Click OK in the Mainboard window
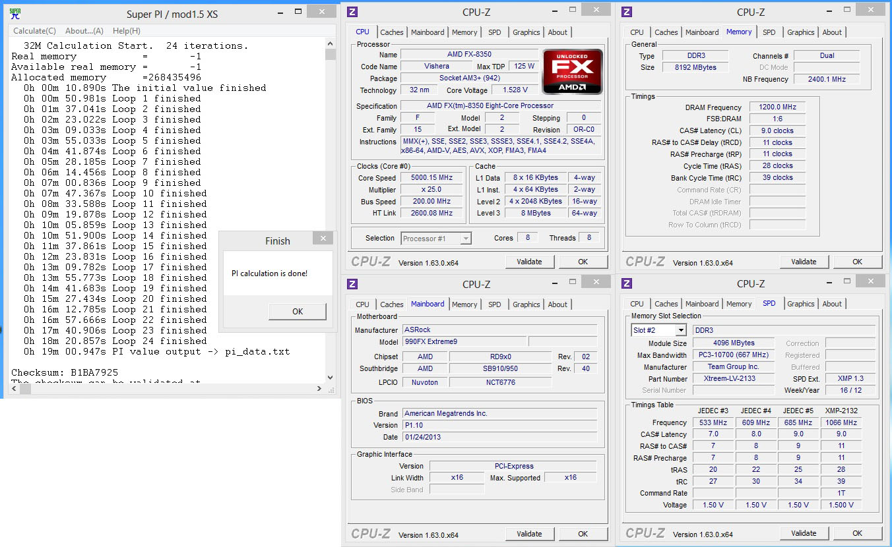892x547 pixels. [x=583, y=534]
